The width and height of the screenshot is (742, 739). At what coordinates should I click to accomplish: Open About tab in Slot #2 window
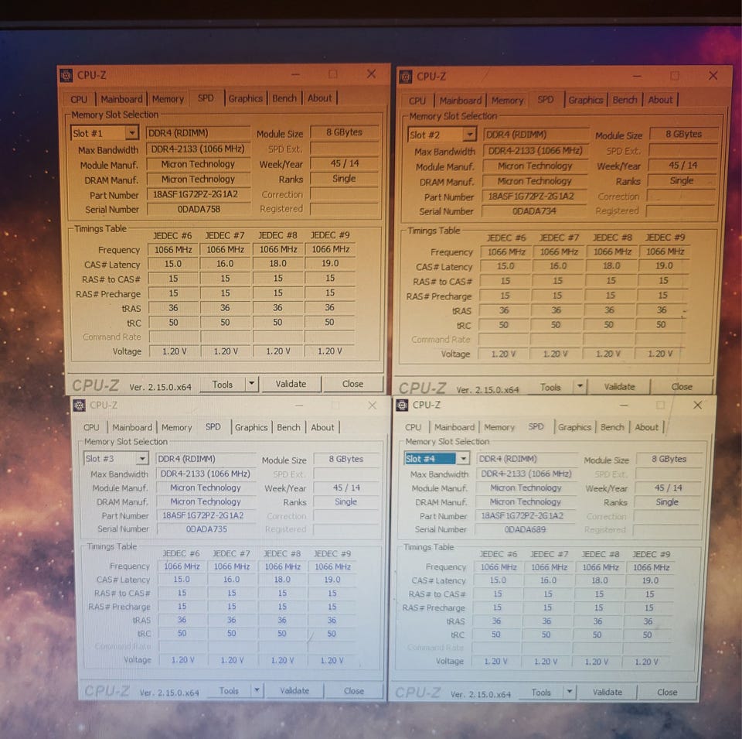[660, 100]
